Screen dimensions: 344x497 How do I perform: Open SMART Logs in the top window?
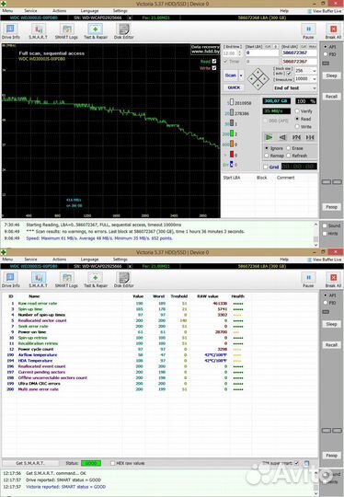coord(66,31)
